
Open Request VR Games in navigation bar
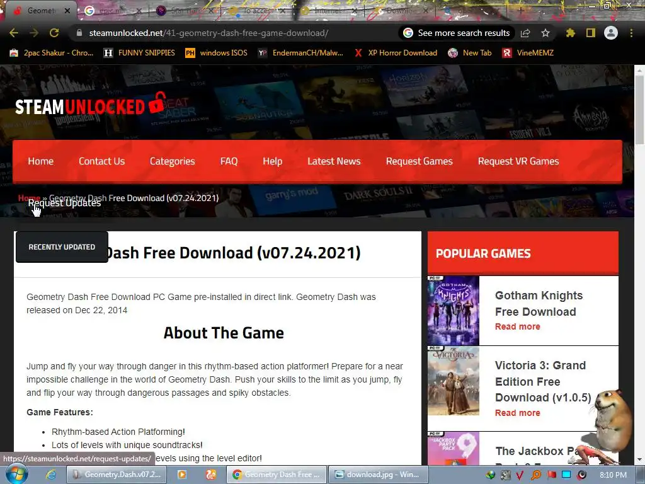tap(518, 161)
